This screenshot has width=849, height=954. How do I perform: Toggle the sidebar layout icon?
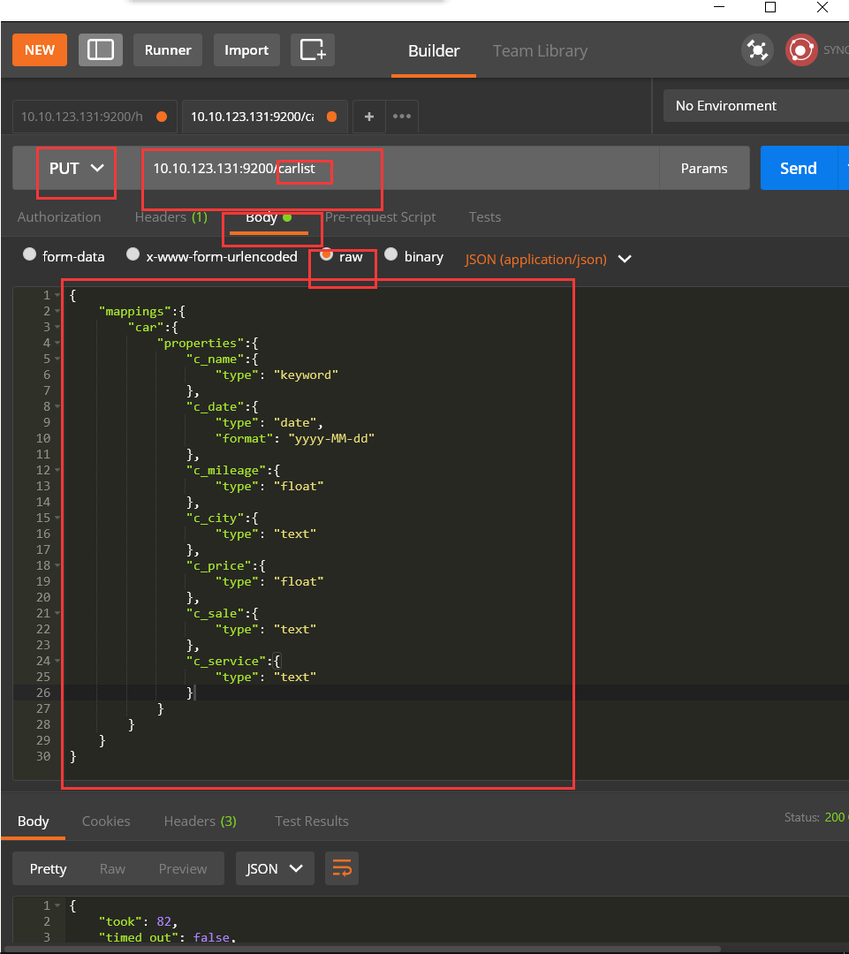pos(101,49)
